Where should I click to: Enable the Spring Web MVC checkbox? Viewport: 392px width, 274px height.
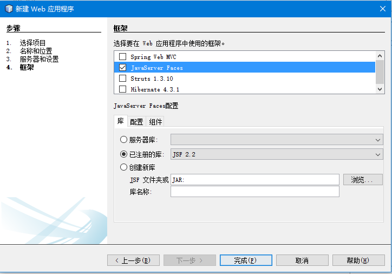click(x=122, y=57)
